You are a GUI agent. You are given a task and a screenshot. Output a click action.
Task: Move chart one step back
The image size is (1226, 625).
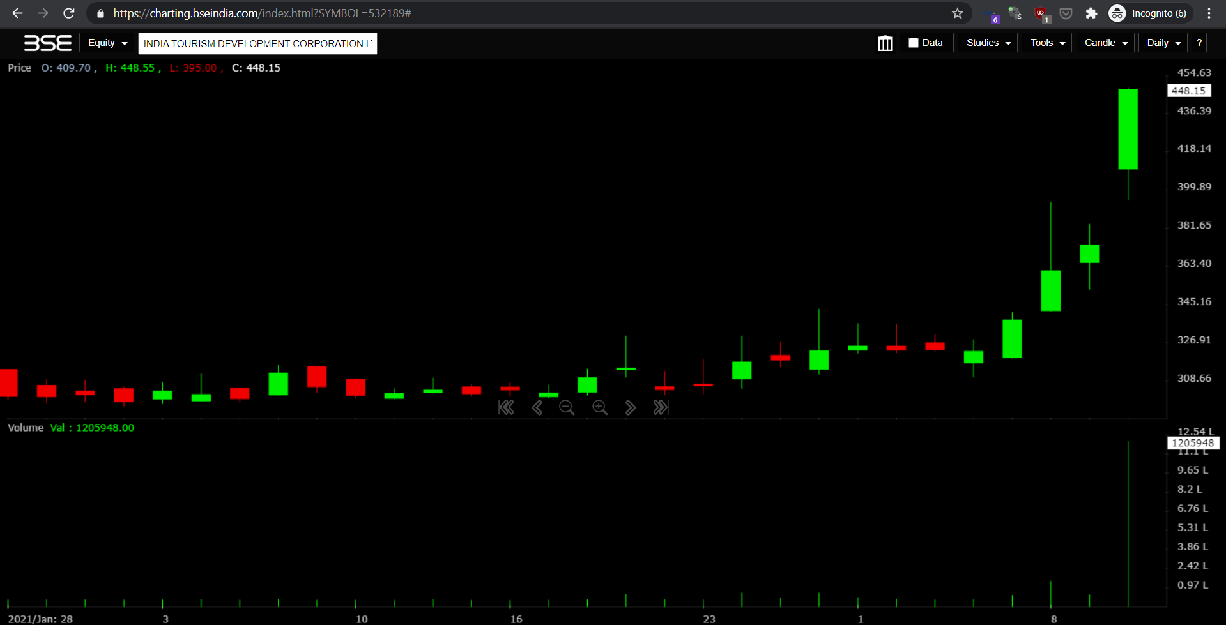537,407
